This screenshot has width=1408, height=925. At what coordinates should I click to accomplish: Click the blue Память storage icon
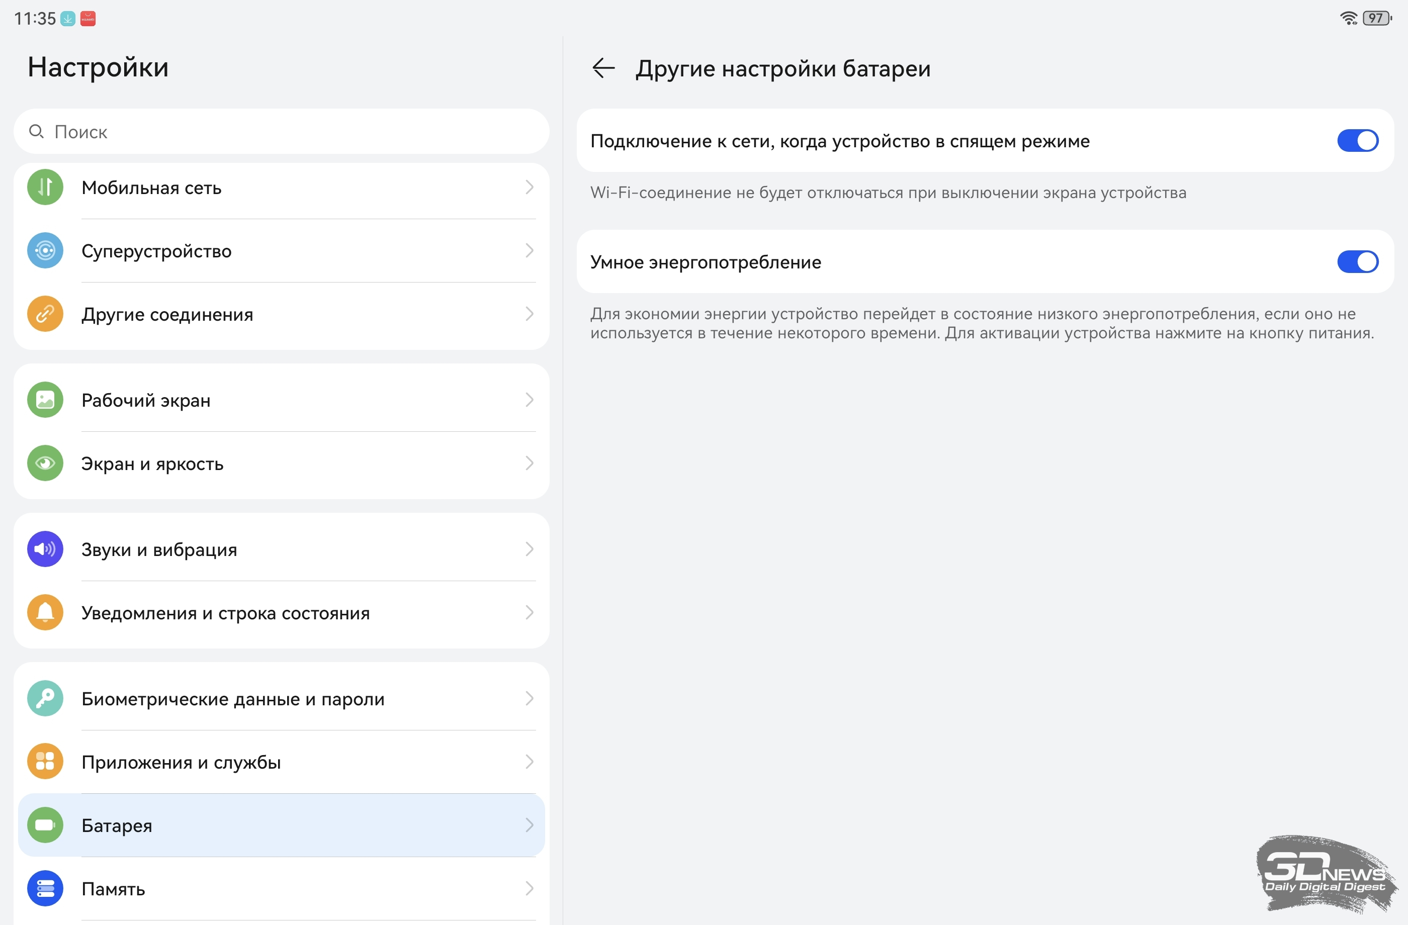point(45,888)
